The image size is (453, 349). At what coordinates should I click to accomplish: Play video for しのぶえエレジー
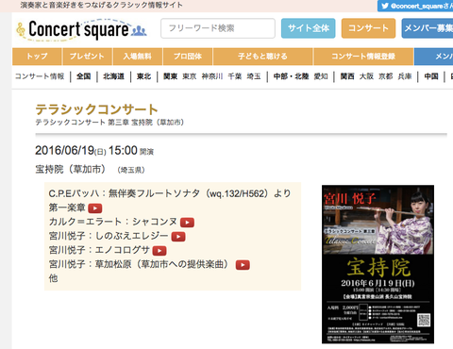[x=178, y=237]
